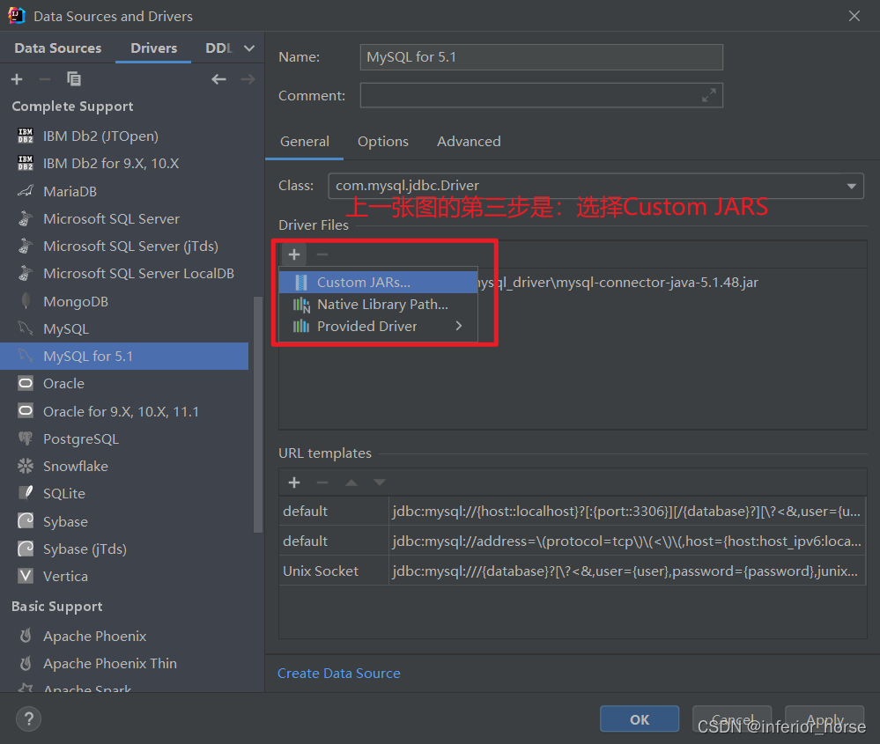880x744 pixels.
Task: Expand the Comment field using its expand icon
Action: click(709, 95)
